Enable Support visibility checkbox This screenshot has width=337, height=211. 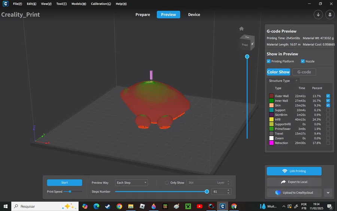(x=328, y=110)
